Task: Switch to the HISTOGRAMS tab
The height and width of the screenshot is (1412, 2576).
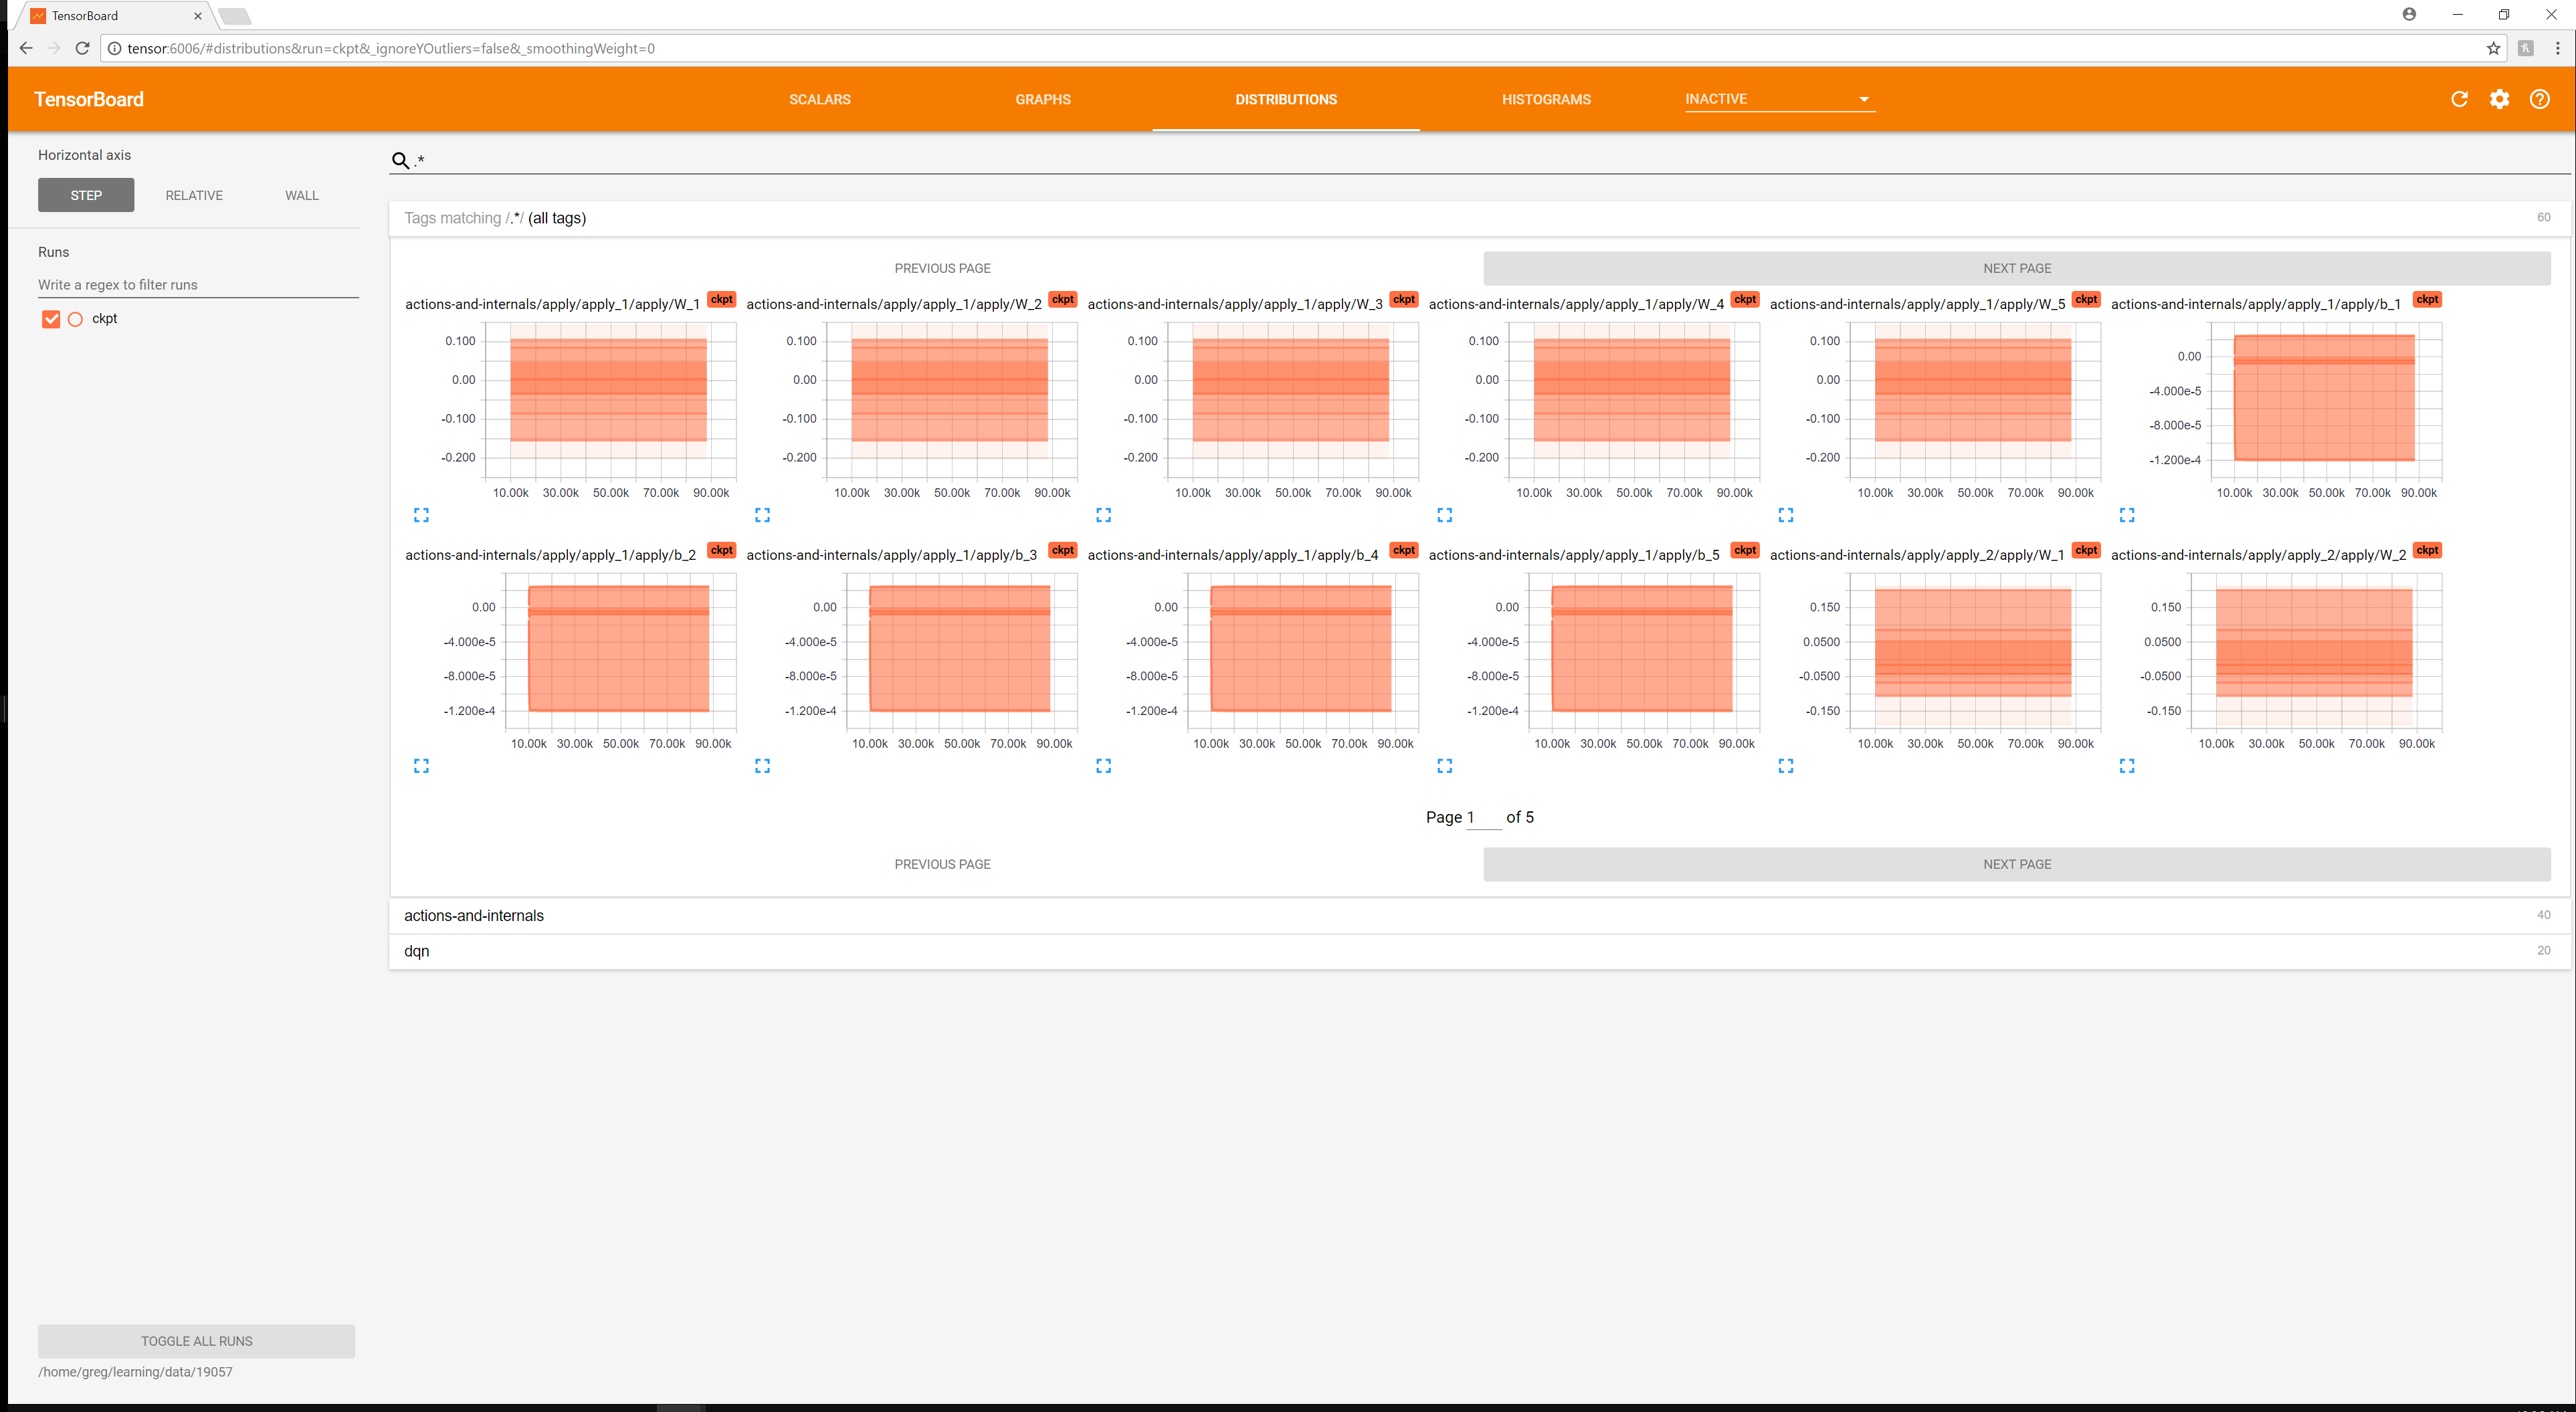Action: (x=1546, y=99)
